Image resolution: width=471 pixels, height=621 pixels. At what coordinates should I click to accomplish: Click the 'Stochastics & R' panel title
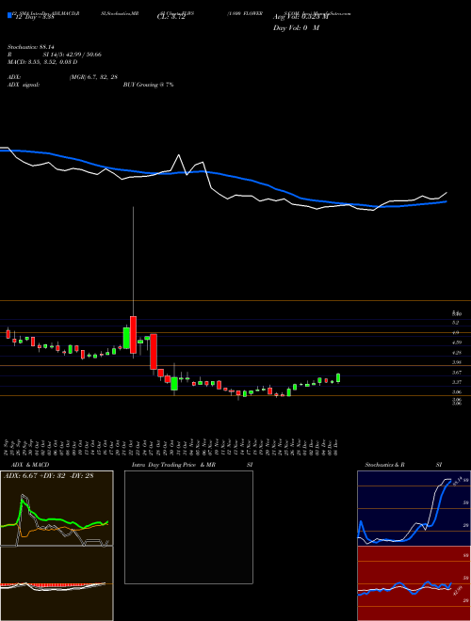(x=385, y=465)
